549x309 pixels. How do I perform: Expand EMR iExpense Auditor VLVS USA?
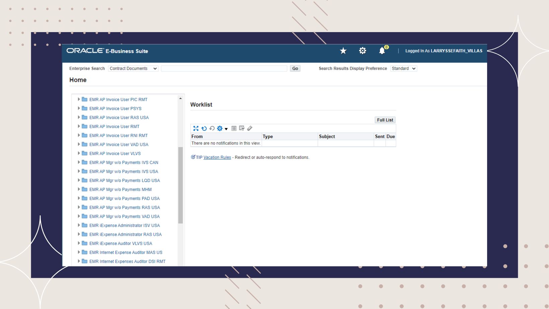pos(79,243)
